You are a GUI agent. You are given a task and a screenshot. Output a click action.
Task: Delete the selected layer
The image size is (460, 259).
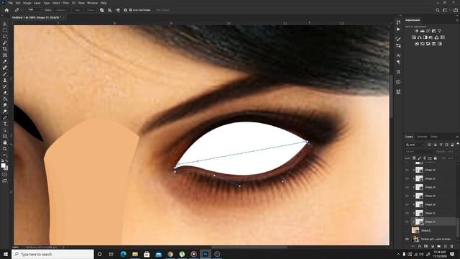452,246
